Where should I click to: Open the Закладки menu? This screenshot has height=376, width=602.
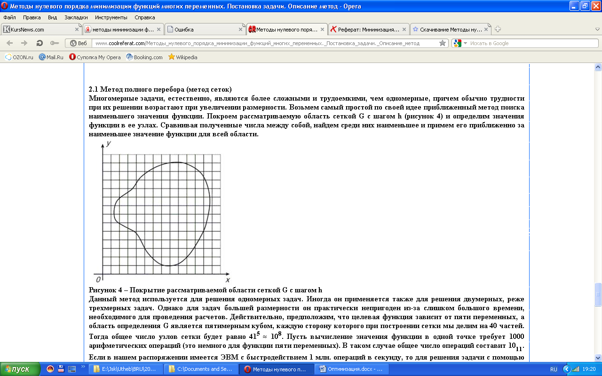pos(76,17)
